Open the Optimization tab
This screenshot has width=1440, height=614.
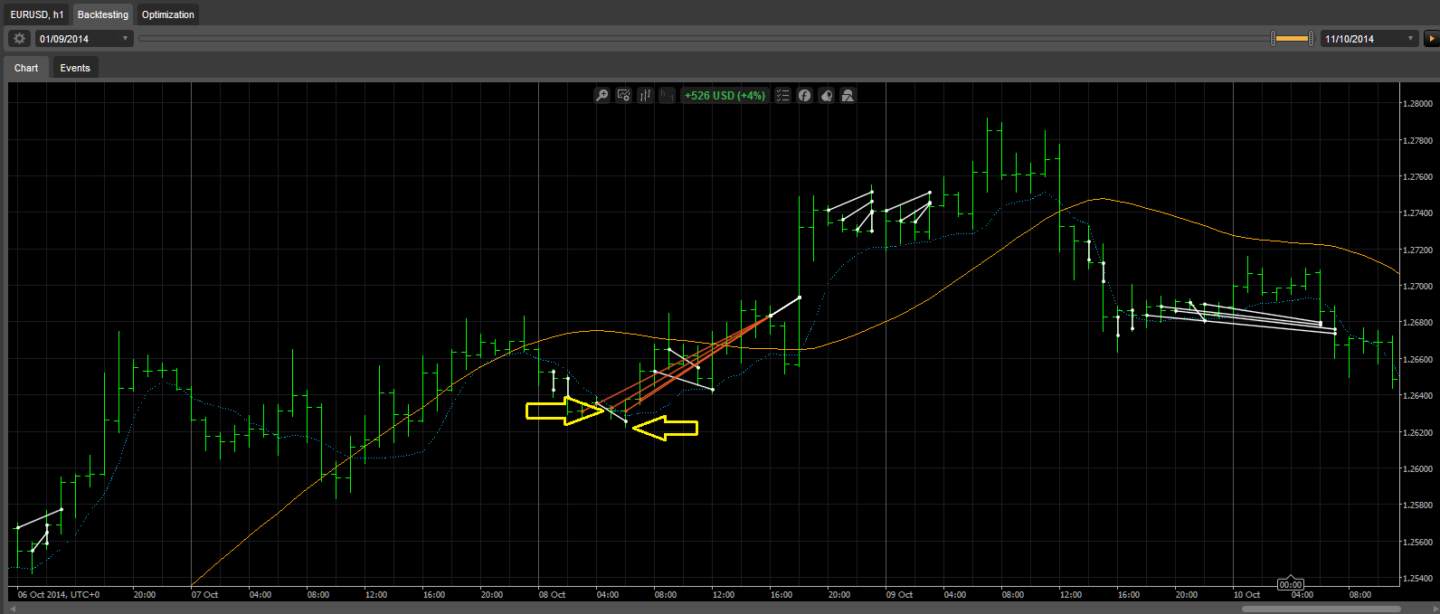tap(168, 14)
